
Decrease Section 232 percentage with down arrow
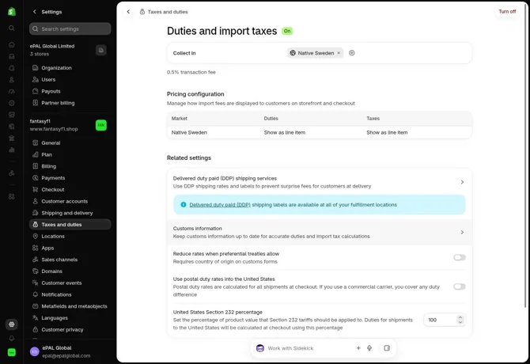[x=460, y=322]
